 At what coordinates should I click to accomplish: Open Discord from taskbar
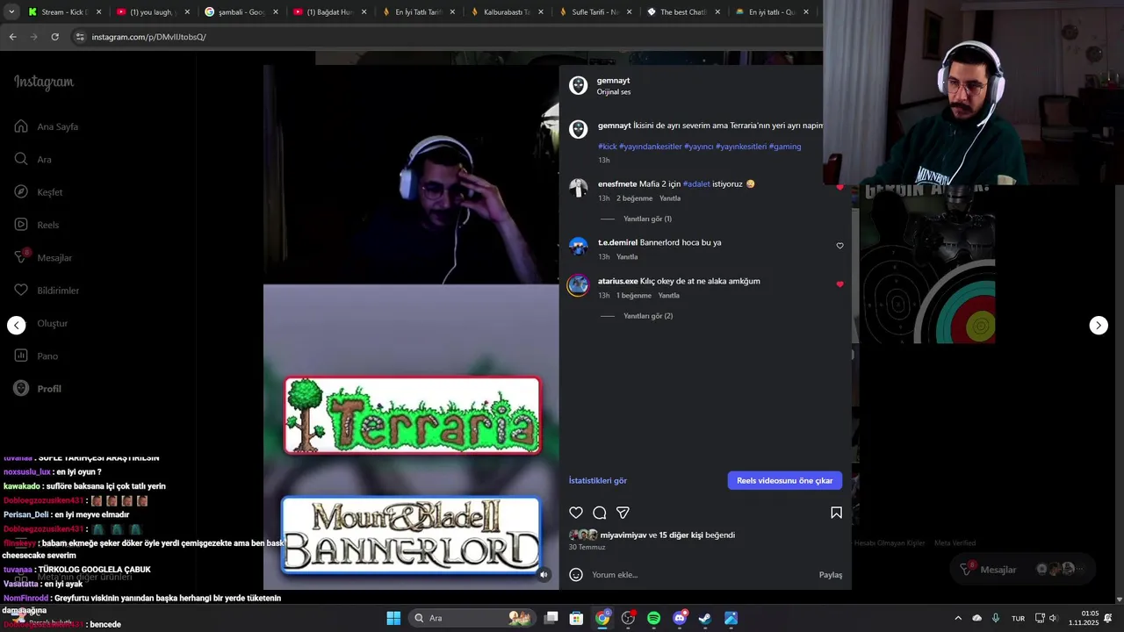pos(680,618)
